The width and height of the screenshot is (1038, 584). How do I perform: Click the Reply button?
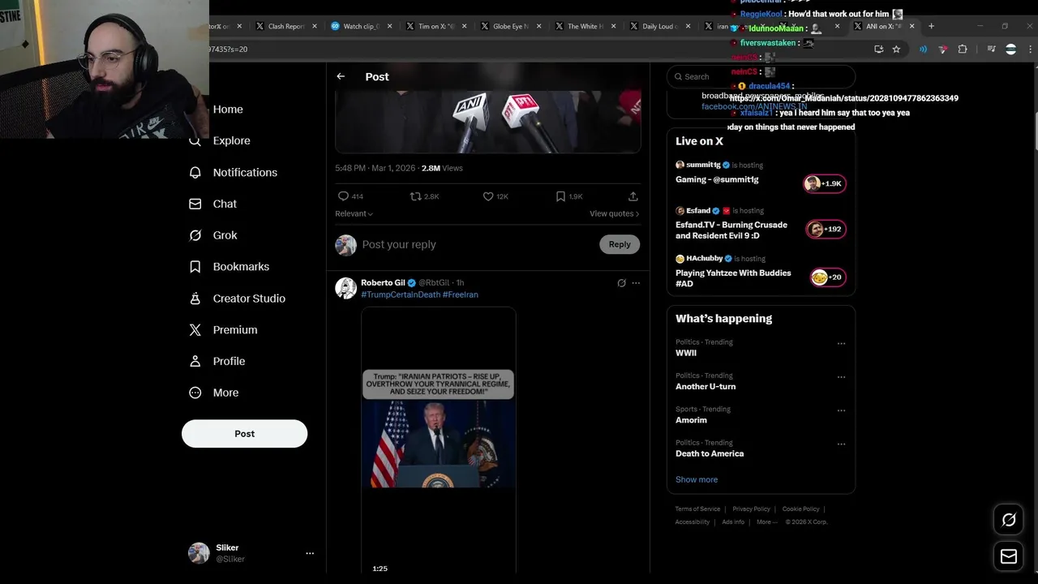[620, 244]
